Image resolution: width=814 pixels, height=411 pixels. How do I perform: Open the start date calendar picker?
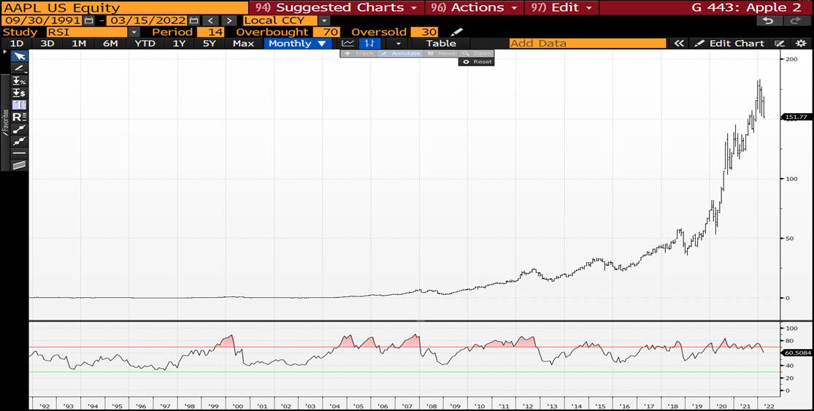[88, 20]
